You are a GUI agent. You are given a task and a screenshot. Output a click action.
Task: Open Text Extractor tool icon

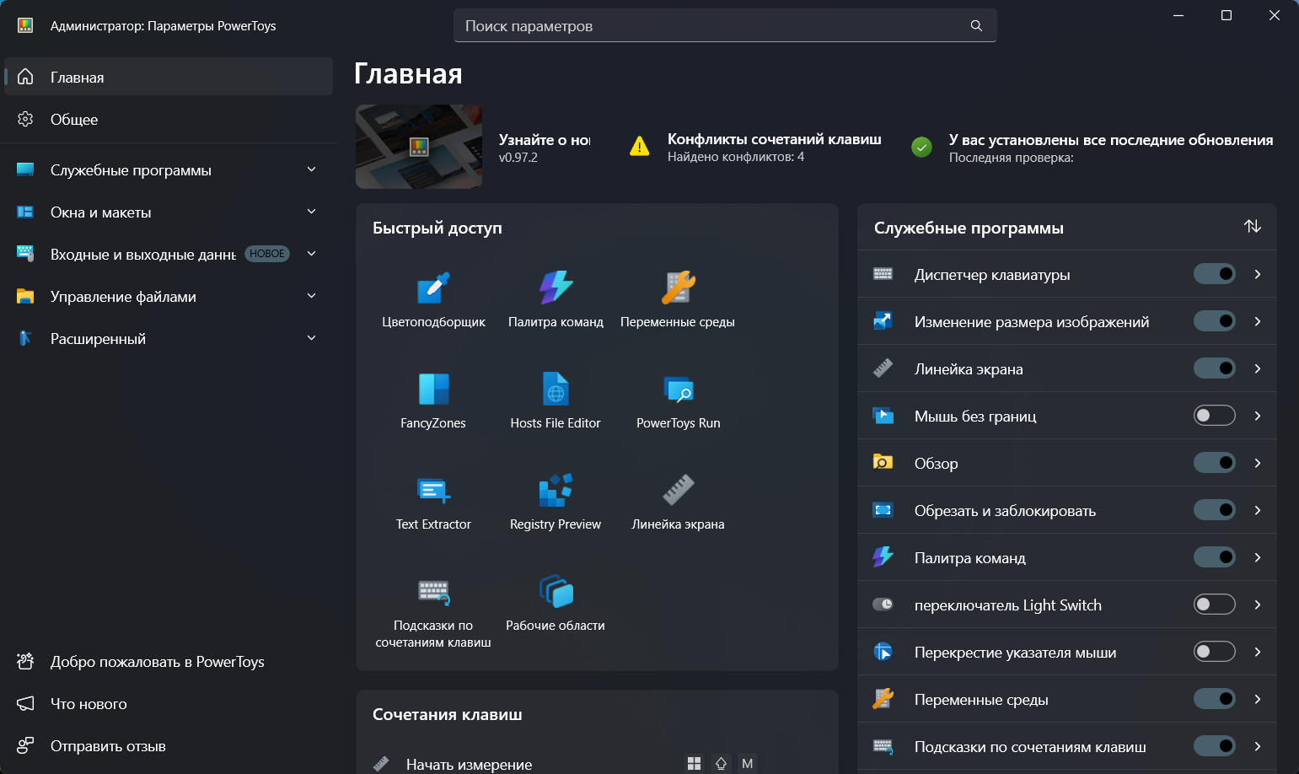[x=433, y=491]
